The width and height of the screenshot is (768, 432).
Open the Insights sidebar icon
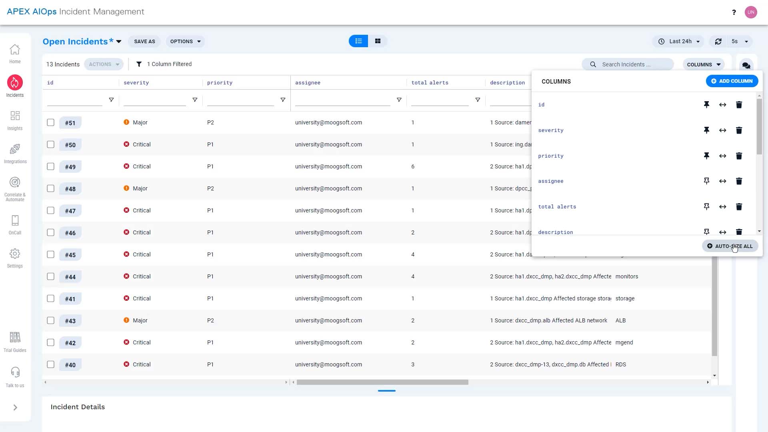click(15, 116)
